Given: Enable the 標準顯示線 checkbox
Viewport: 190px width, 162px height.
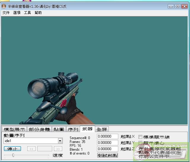Looking at the screenshot, I should [x=140, y=137].
